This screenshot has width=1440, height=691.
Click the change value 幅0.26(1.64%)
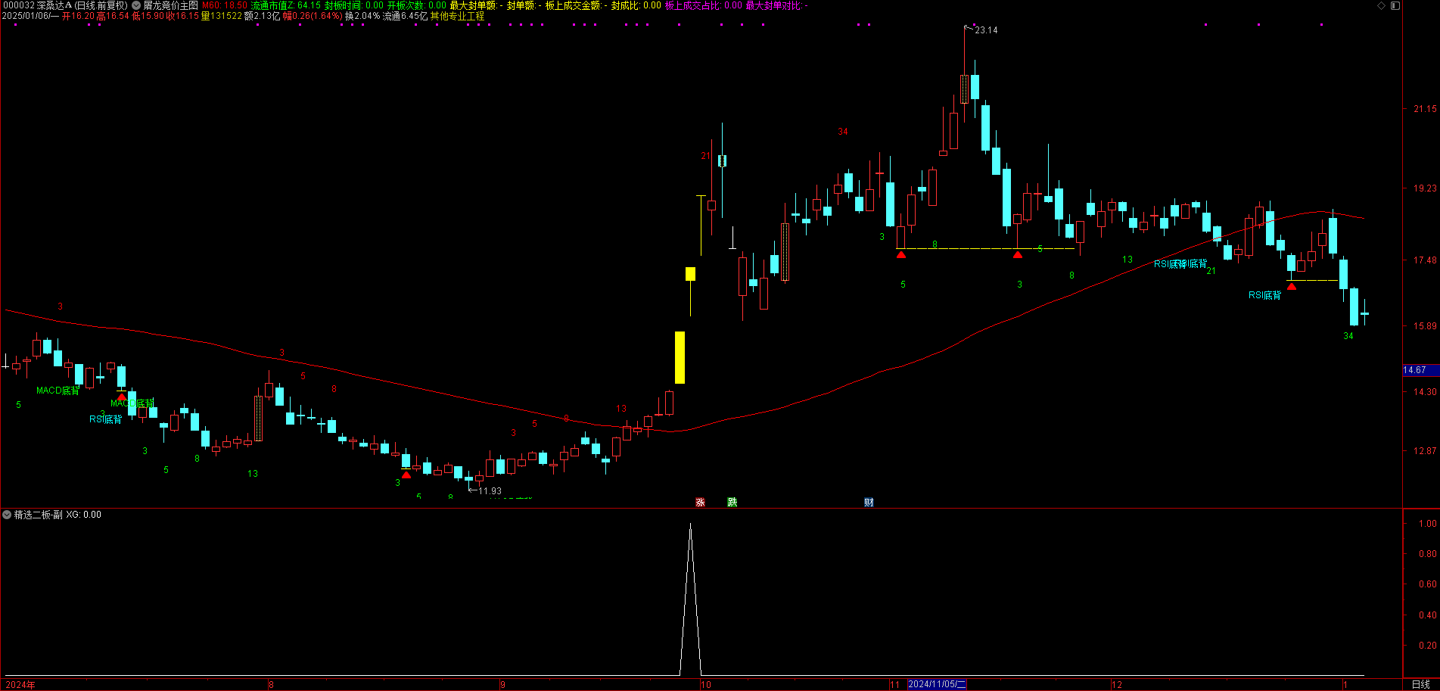[x=313, y=16]
